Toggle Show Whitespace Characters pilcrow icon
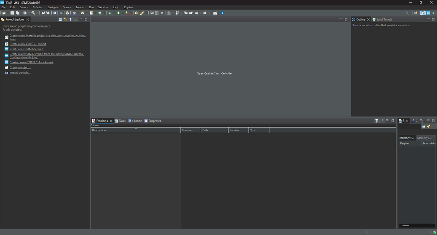Screen dimensions: 437x235 162,13
